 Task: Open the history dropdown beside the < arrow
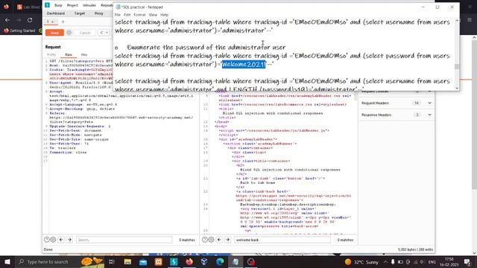107,33
